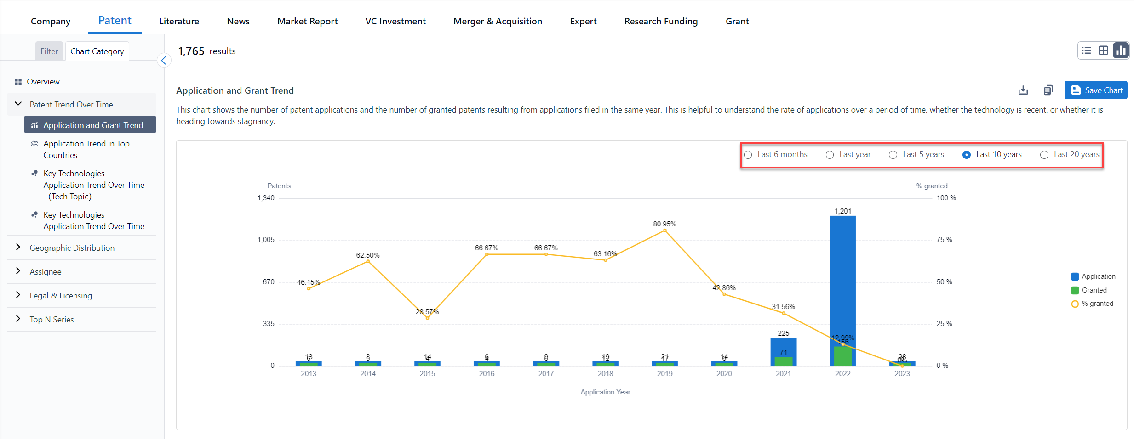Select the Last 6 months radio option

point(748,155)
